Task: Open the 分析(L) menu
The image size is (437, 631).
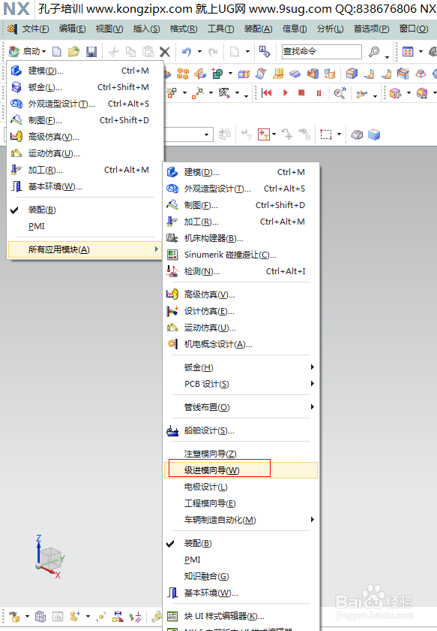Action: click(x=330, y=29)
